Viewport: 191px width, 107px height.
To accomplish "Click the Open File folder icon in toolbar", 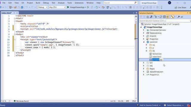I will pos(15,7).
